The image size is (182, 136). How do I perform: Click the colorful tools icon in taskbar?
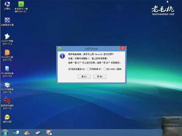pos(49,133)
